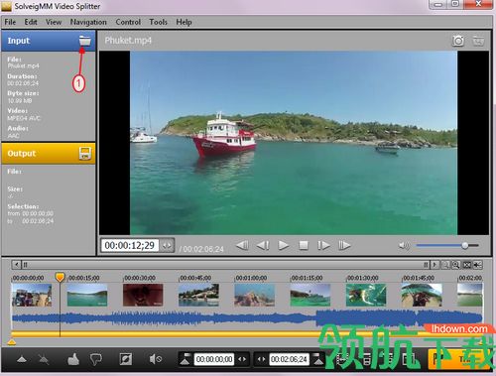Click the invert selection icon
The image size is (496, 376).
(x=126, y=359)
